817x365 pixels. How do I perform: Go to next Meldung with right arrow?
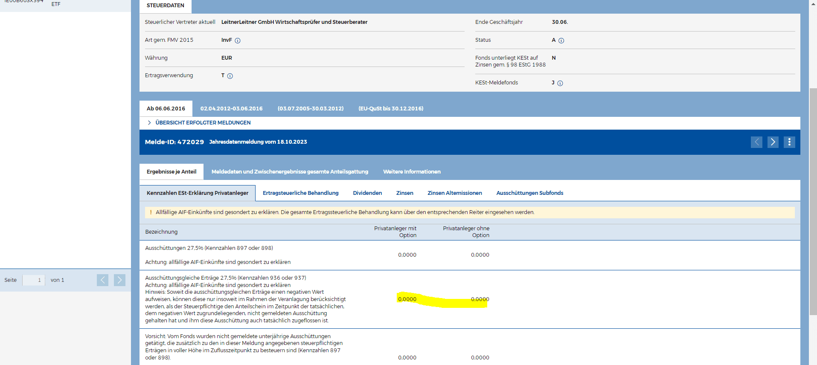pyautogui.click(x=773, y=142)
